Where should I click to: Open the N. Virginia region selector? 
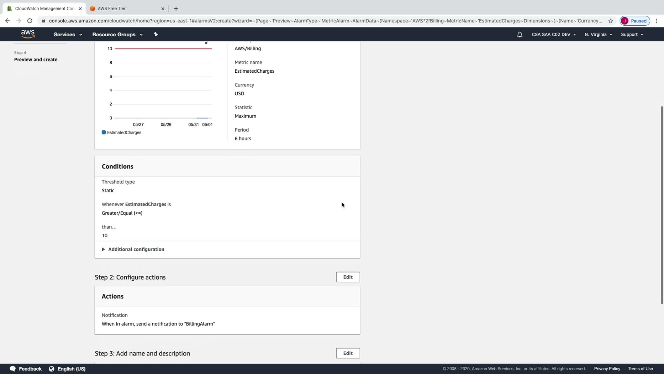[x=598, y=35]
